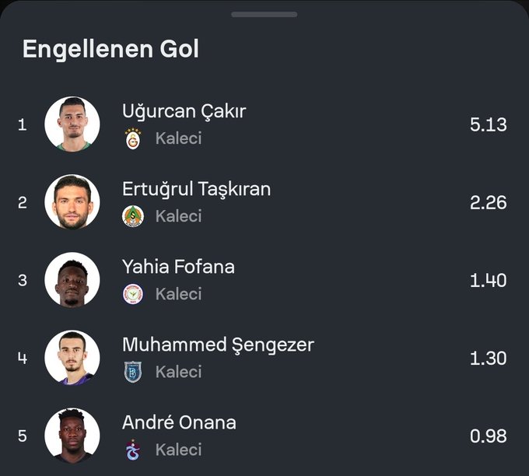The width and height of the screenshot is (529, 476).
Task: Click the Trabzonspor club badge icon
Action: coord(133,450)
